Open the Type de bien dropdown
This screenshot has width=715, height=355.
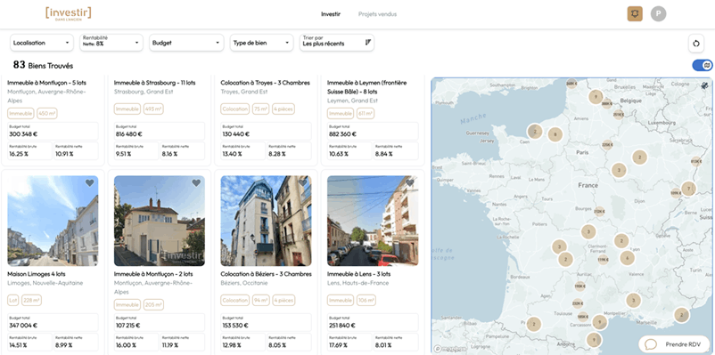262,43
